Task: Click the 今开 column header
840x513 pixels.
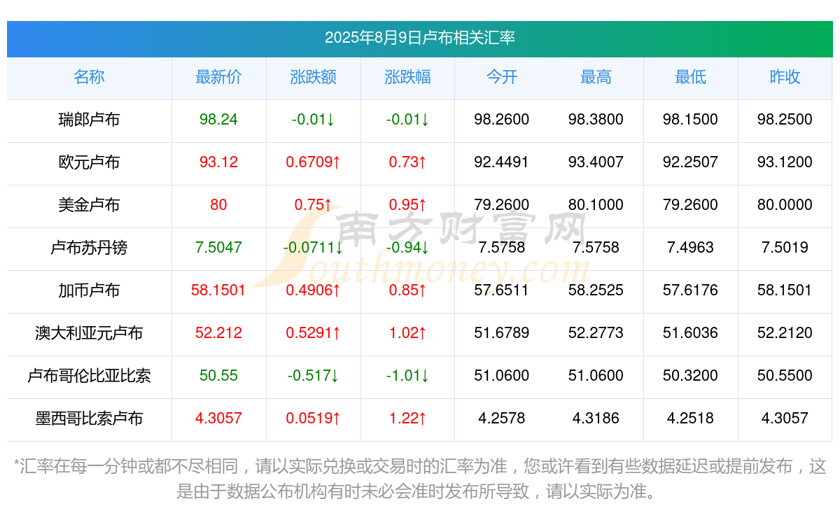Action: [502, 77]
